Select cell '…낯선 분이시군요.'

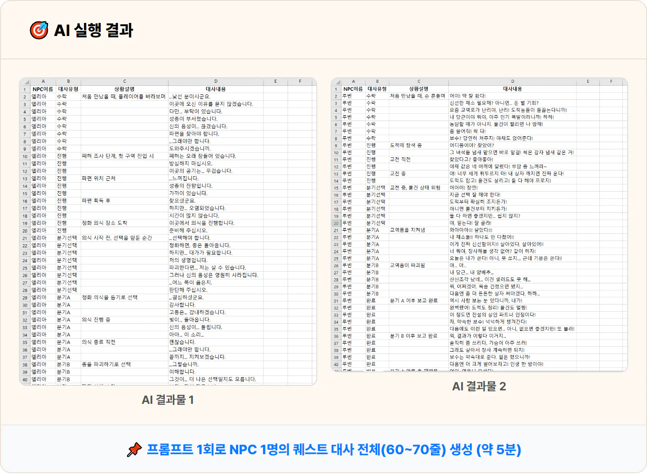coord(216,96)
